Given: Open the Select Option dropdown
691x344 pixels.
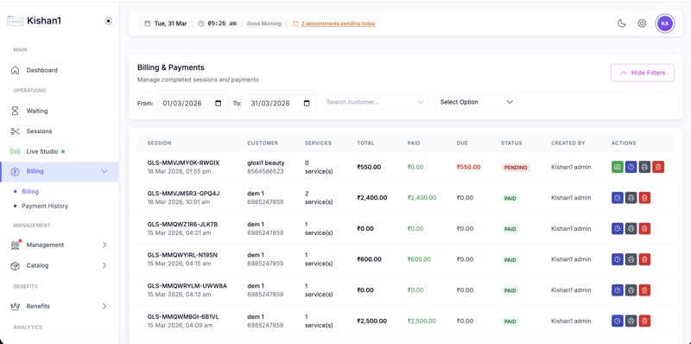Looking at the screenshot, I should [476, 102].
